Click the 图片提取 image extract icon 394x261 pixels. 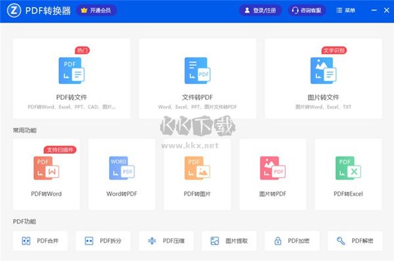215,241
